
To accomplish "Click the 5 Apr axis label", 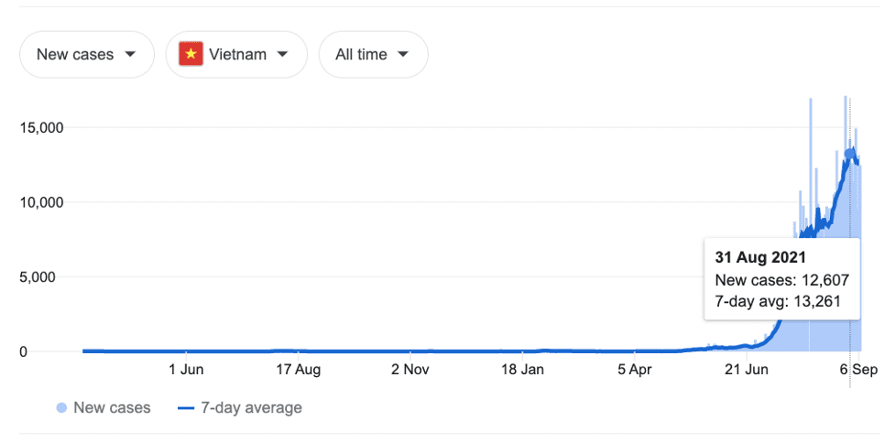I will tap(635, 370).
